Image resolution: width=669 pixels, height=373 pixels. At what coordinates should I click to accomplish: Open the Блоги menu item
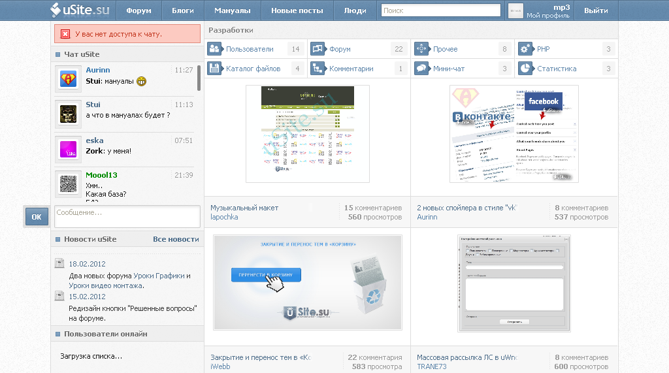[x=183, y=10]
